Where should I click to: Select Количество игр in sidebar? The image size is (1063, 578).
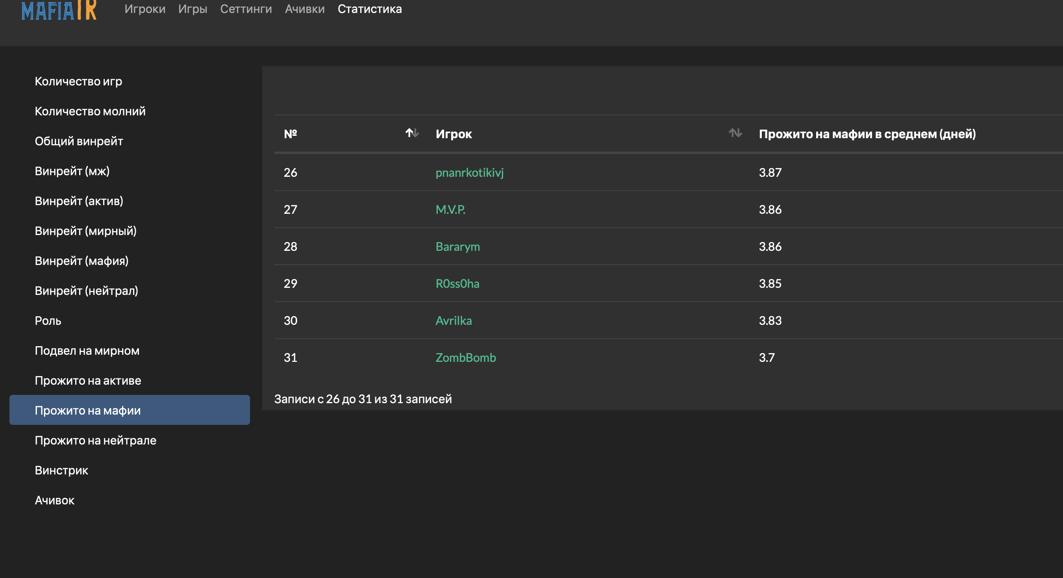click(x=130, y=81)
